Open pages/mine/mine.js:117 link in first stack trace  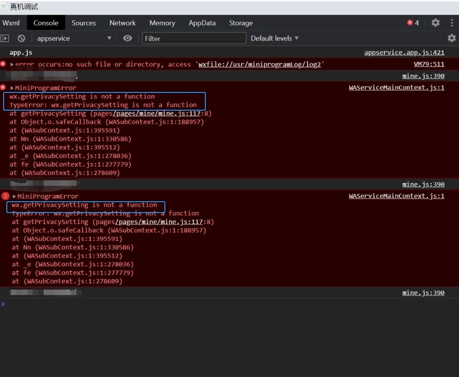click(157, 113)
